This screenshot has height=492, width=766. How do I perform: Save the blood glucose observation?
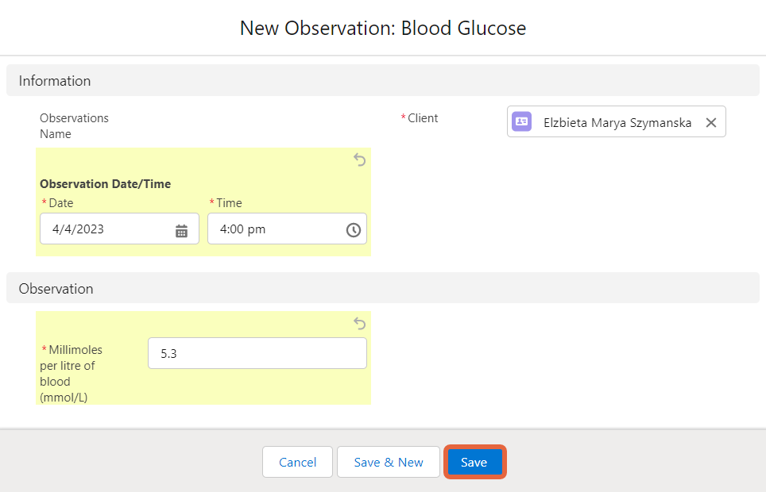click(474, 462)
